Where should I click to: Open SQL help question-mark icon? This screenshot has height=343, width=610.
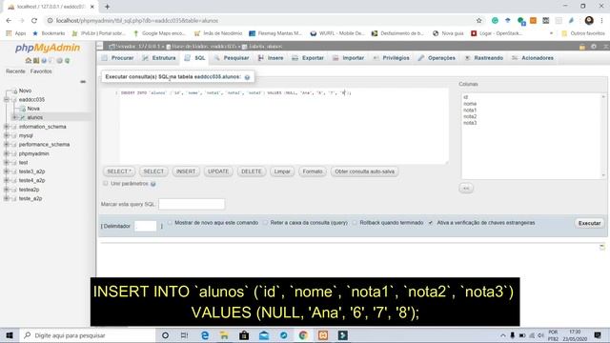(247, 77)
